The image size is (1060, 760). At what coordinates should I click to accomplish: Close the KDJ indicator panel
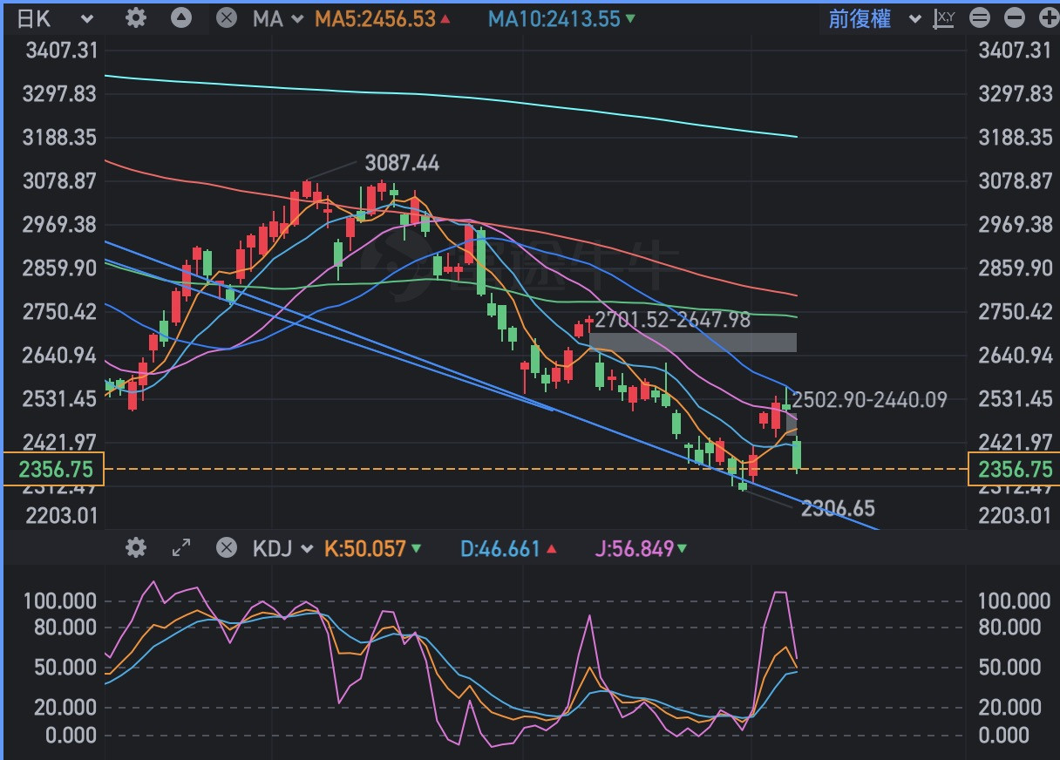pos(227,547)
